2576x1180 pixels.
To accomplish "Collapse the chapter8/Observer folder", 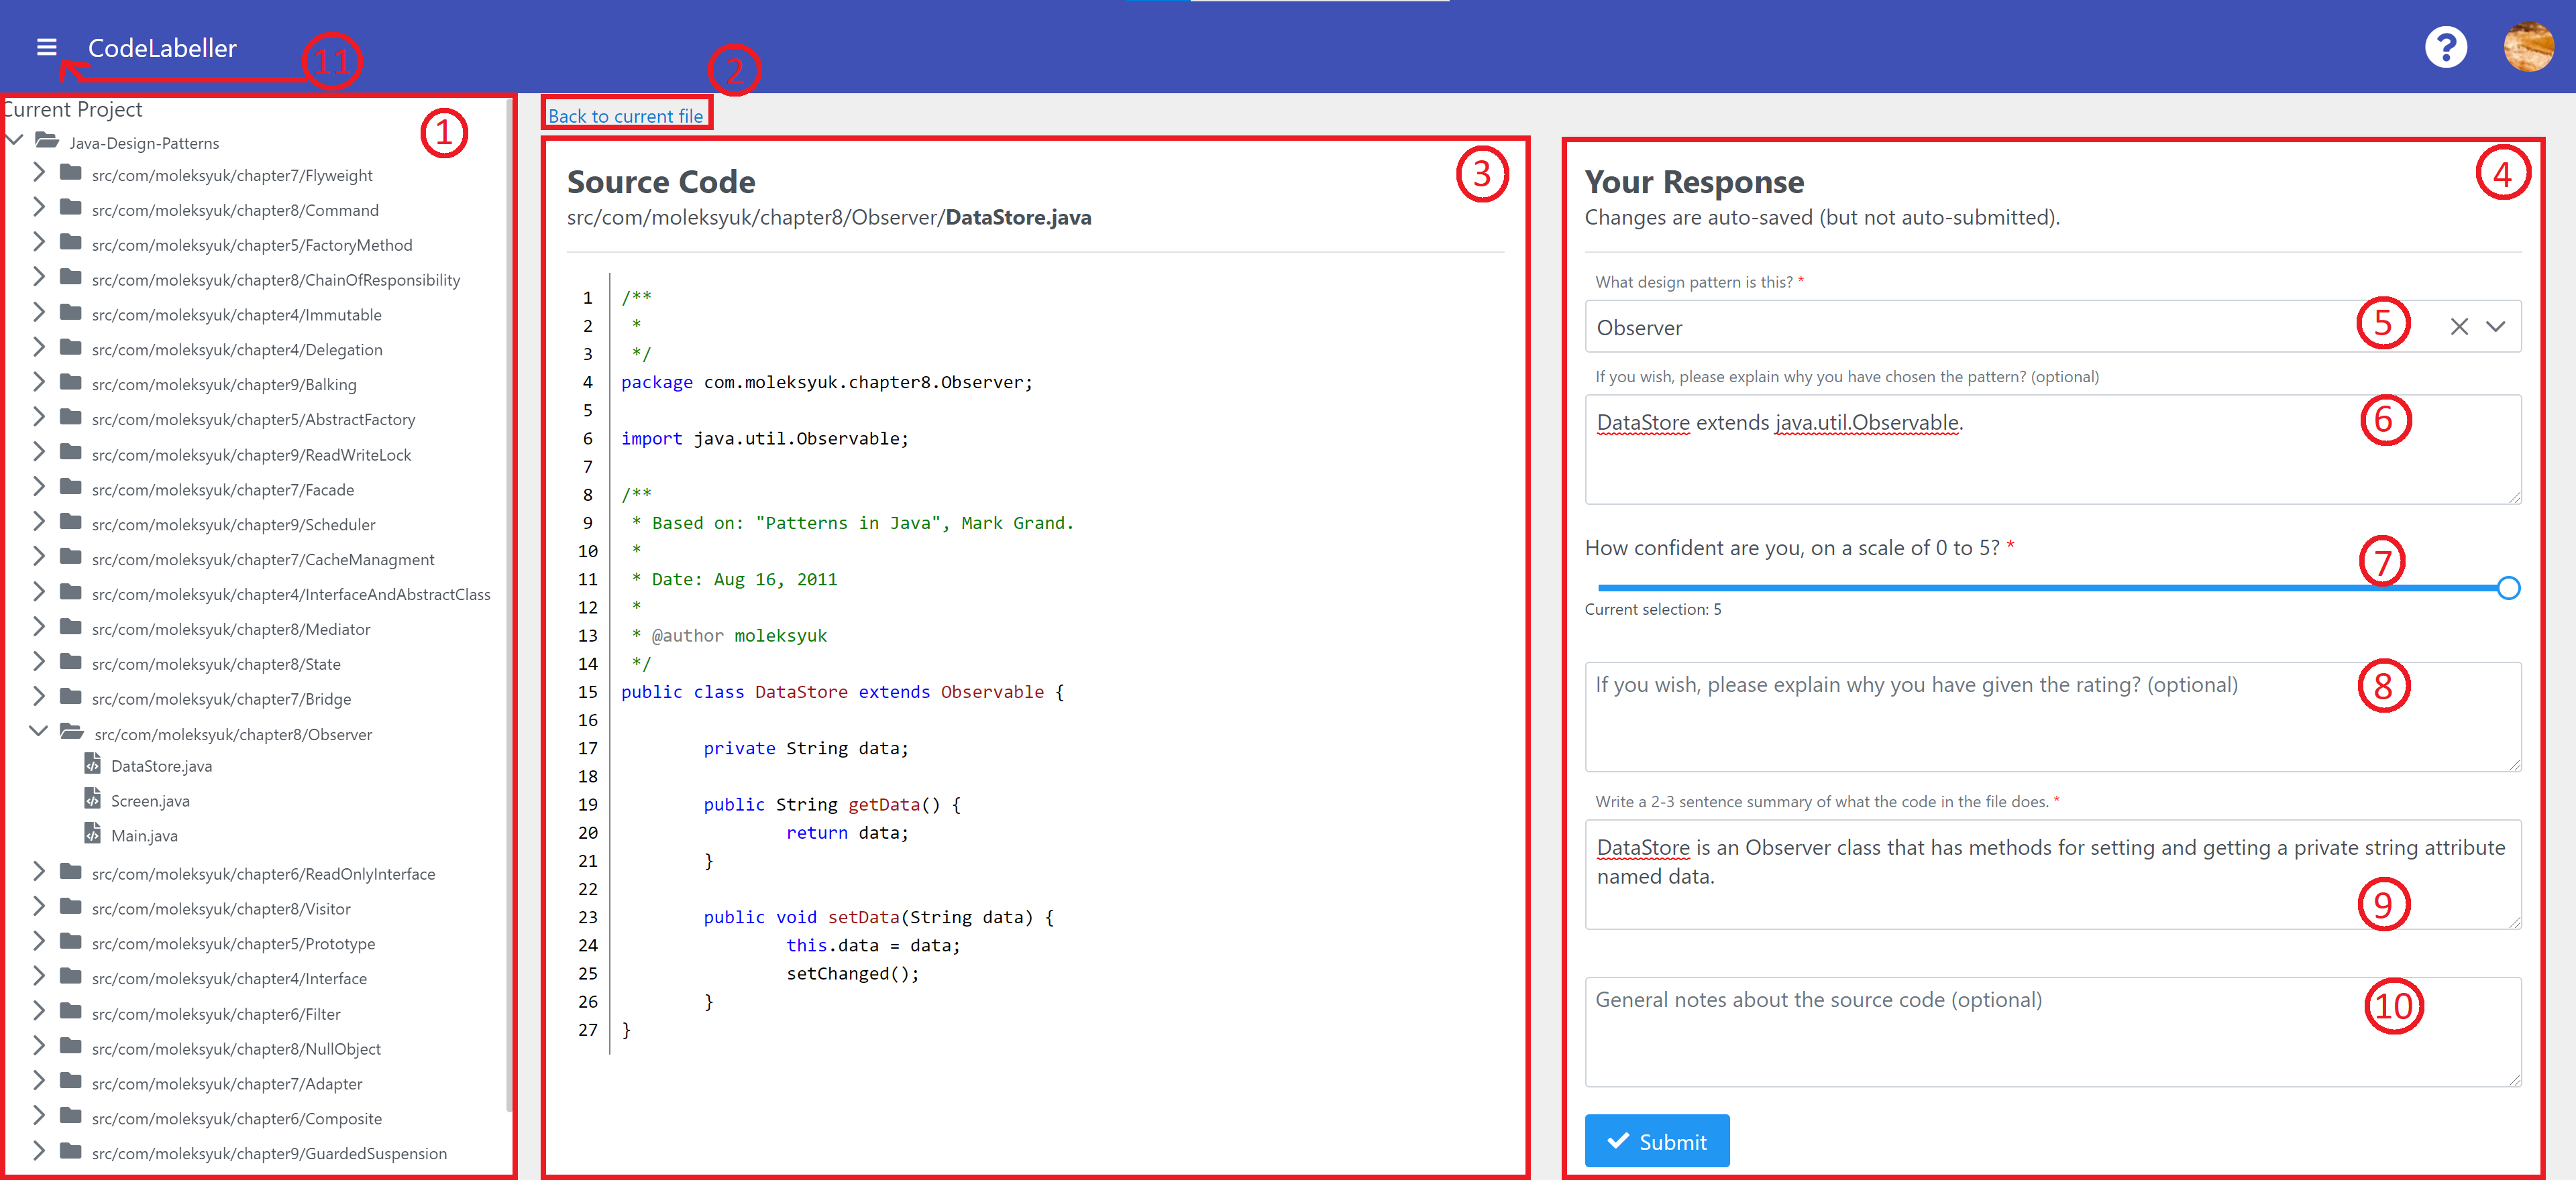I will 38,731.
